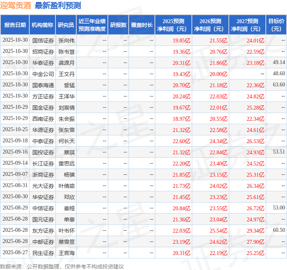This screenshot has width=287, height=270.
Task: Select the 2025预测净利润 column header
Action: coord(173,25)
